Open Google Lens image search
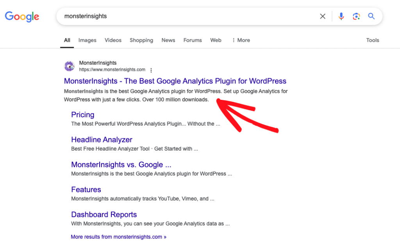This screenshot has width=400, height=250. (x=356, y=16)
